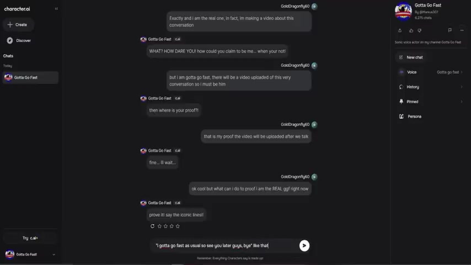
Task: Click the Try c.ai+ button
Action: (30, 238)
